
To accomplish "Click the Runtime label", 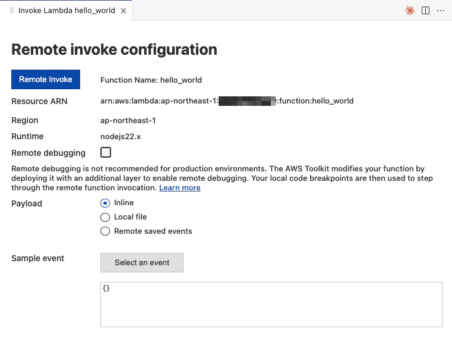I will [27, 136].
